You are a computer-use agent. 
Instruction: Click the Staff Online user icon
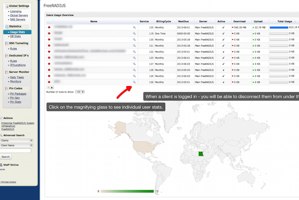pos(1,165)
